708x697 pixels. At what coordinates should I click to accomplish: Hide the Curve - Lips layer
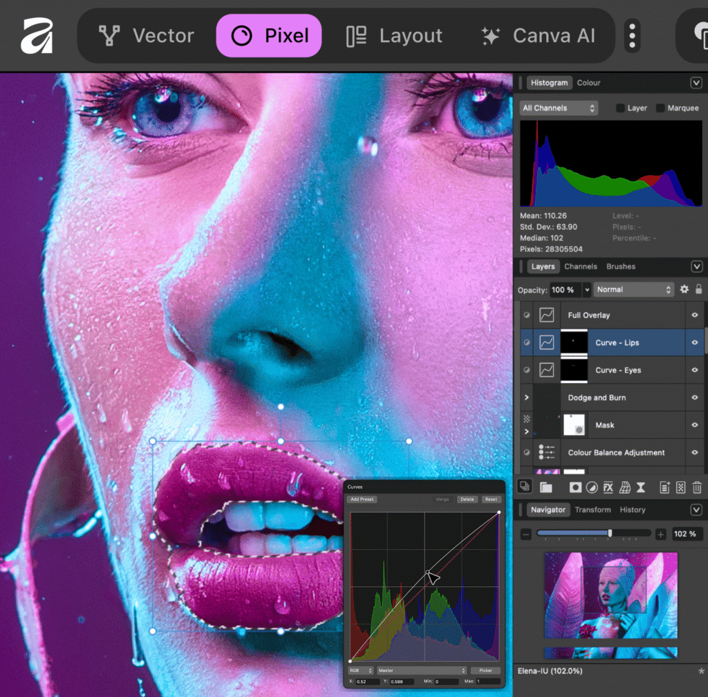695,342
